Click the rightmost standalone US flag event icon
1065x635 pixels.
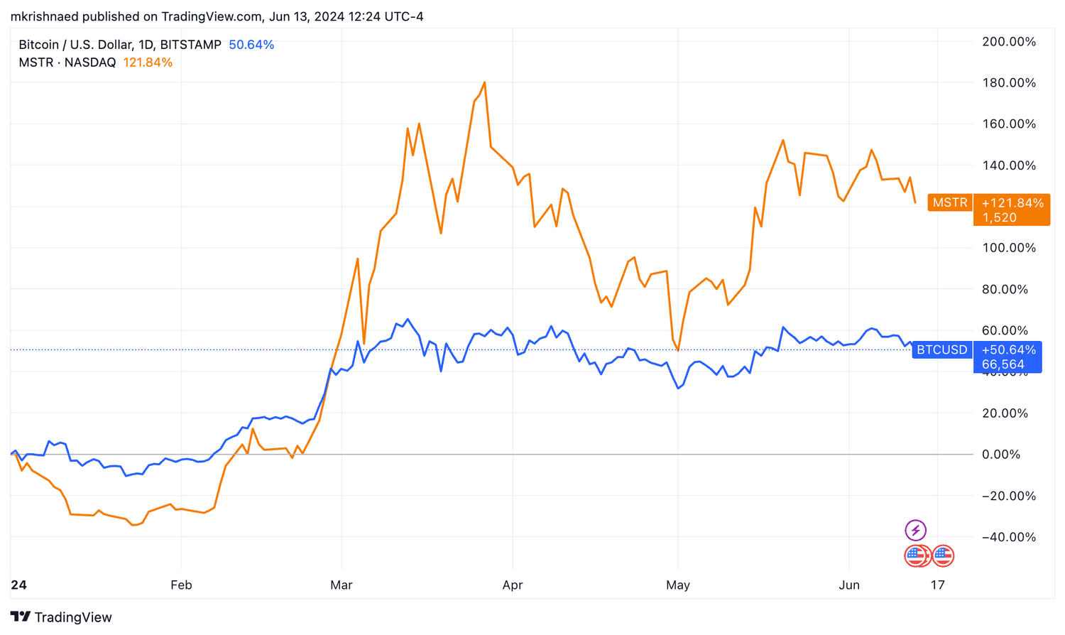coord(943,555)
